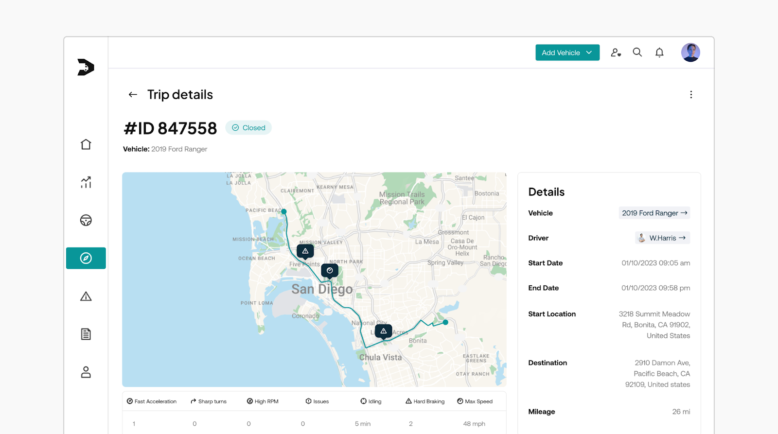This screenshot has height=434, width=778.
Task: Click the warning marker near National City
Action: click(384, 331)
